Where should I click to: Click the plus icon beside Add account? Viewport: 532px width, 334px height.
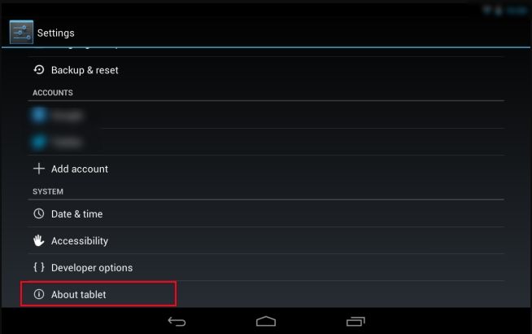39,169
